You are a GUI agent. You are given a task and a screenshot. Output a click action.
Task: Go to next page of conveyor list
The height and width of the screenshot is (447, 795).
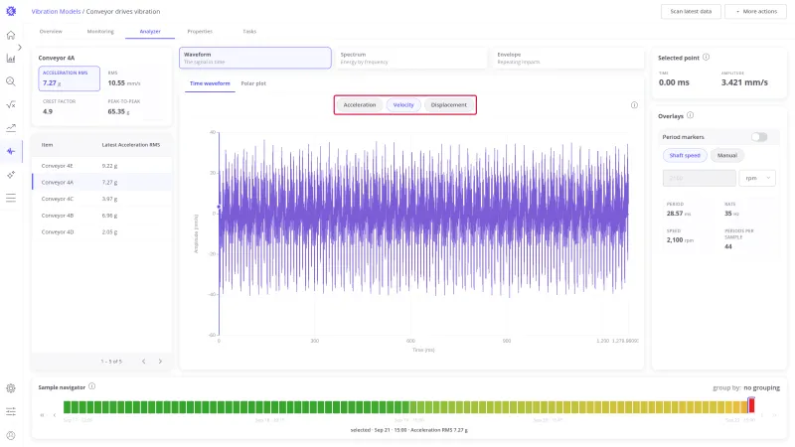[x=160, y=362]
